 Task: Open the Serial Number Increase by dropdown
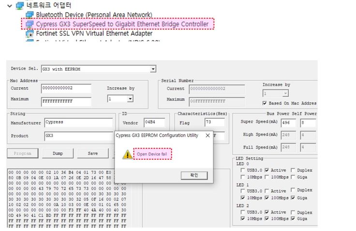click(285, 93)
